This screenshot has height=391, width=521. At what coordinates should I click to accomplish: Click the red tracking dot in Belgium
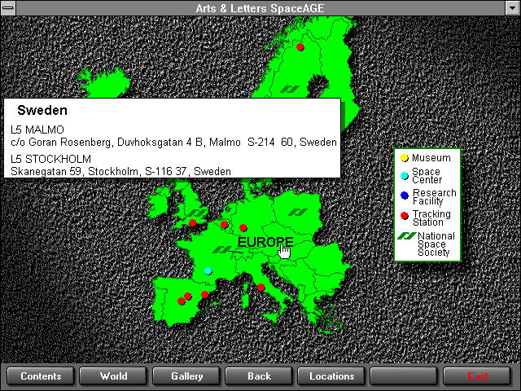pyautogui.click(x=225, y=225)
